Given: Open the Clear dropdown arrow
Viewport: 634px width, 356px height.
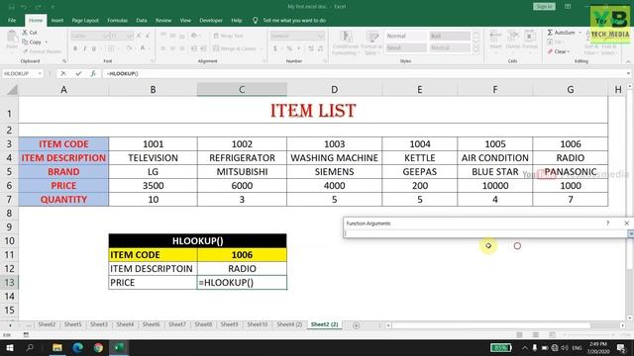Looking at the screenshot, I should coord(568,51).
